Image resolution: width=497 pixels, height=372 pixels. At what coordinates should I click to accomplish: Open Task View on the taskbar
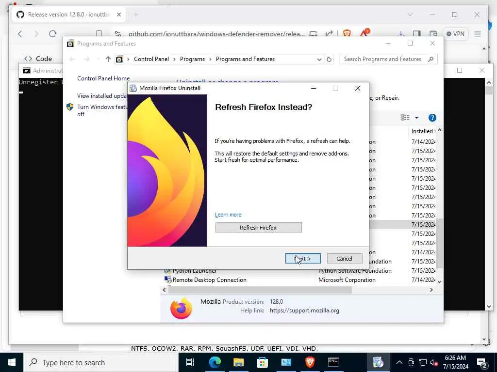[x=190, y=362]
